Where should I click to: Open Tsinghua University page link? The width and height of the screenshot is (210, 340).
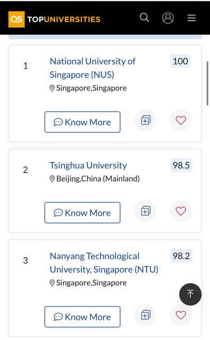pos(88,165)
